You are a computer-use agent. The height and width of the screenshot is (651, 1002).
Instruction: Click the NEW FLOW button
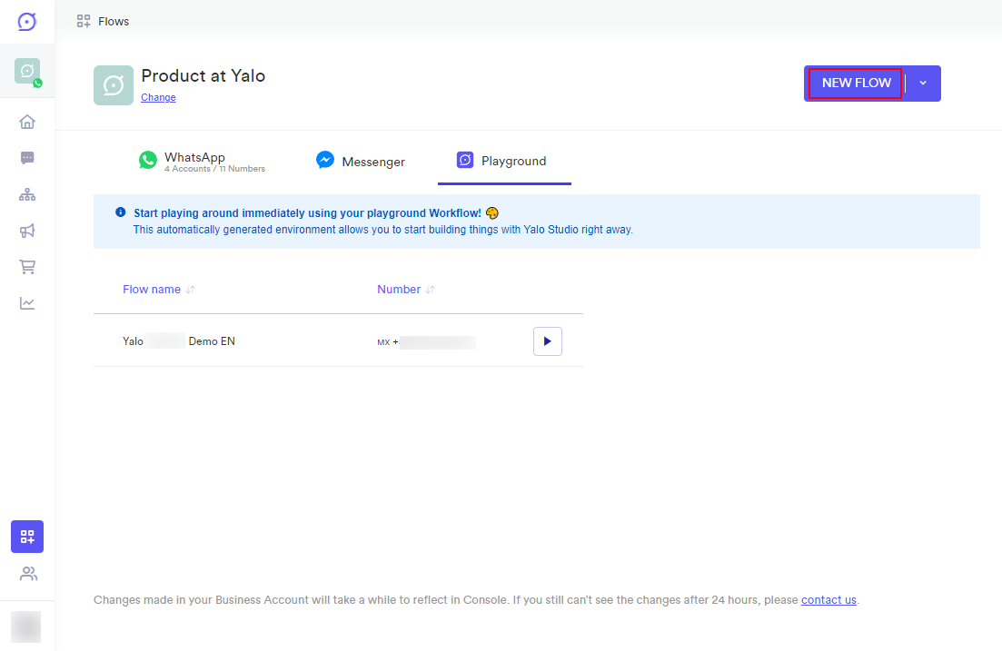(x=856, y=83)
